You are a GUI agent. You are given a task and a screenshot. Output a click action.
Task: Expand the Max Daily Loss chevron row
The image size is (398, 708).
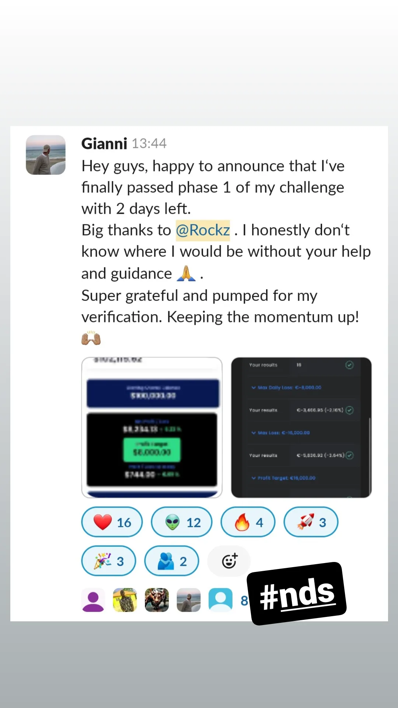tap(286, 388)
